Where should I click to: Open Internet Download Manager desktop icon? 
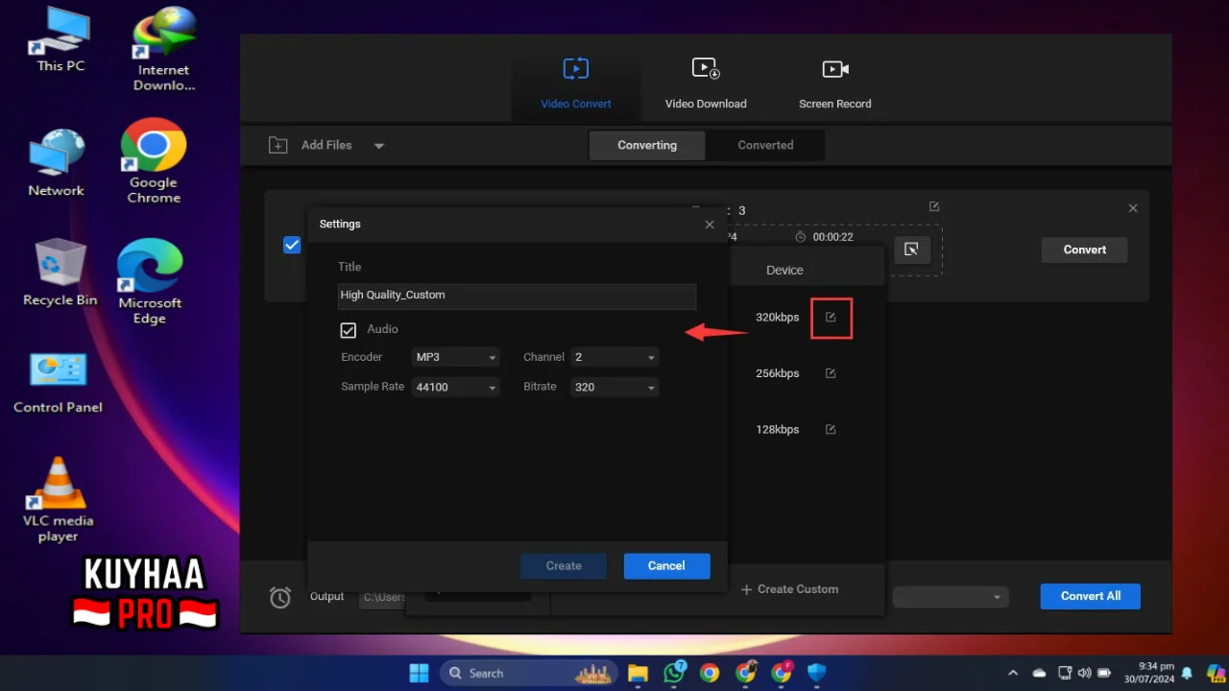click(163, 51)
